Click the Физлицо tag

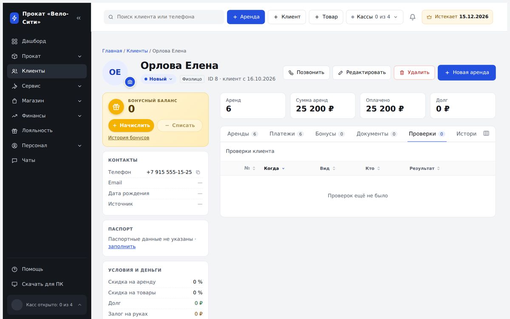[x=192, y=79]
